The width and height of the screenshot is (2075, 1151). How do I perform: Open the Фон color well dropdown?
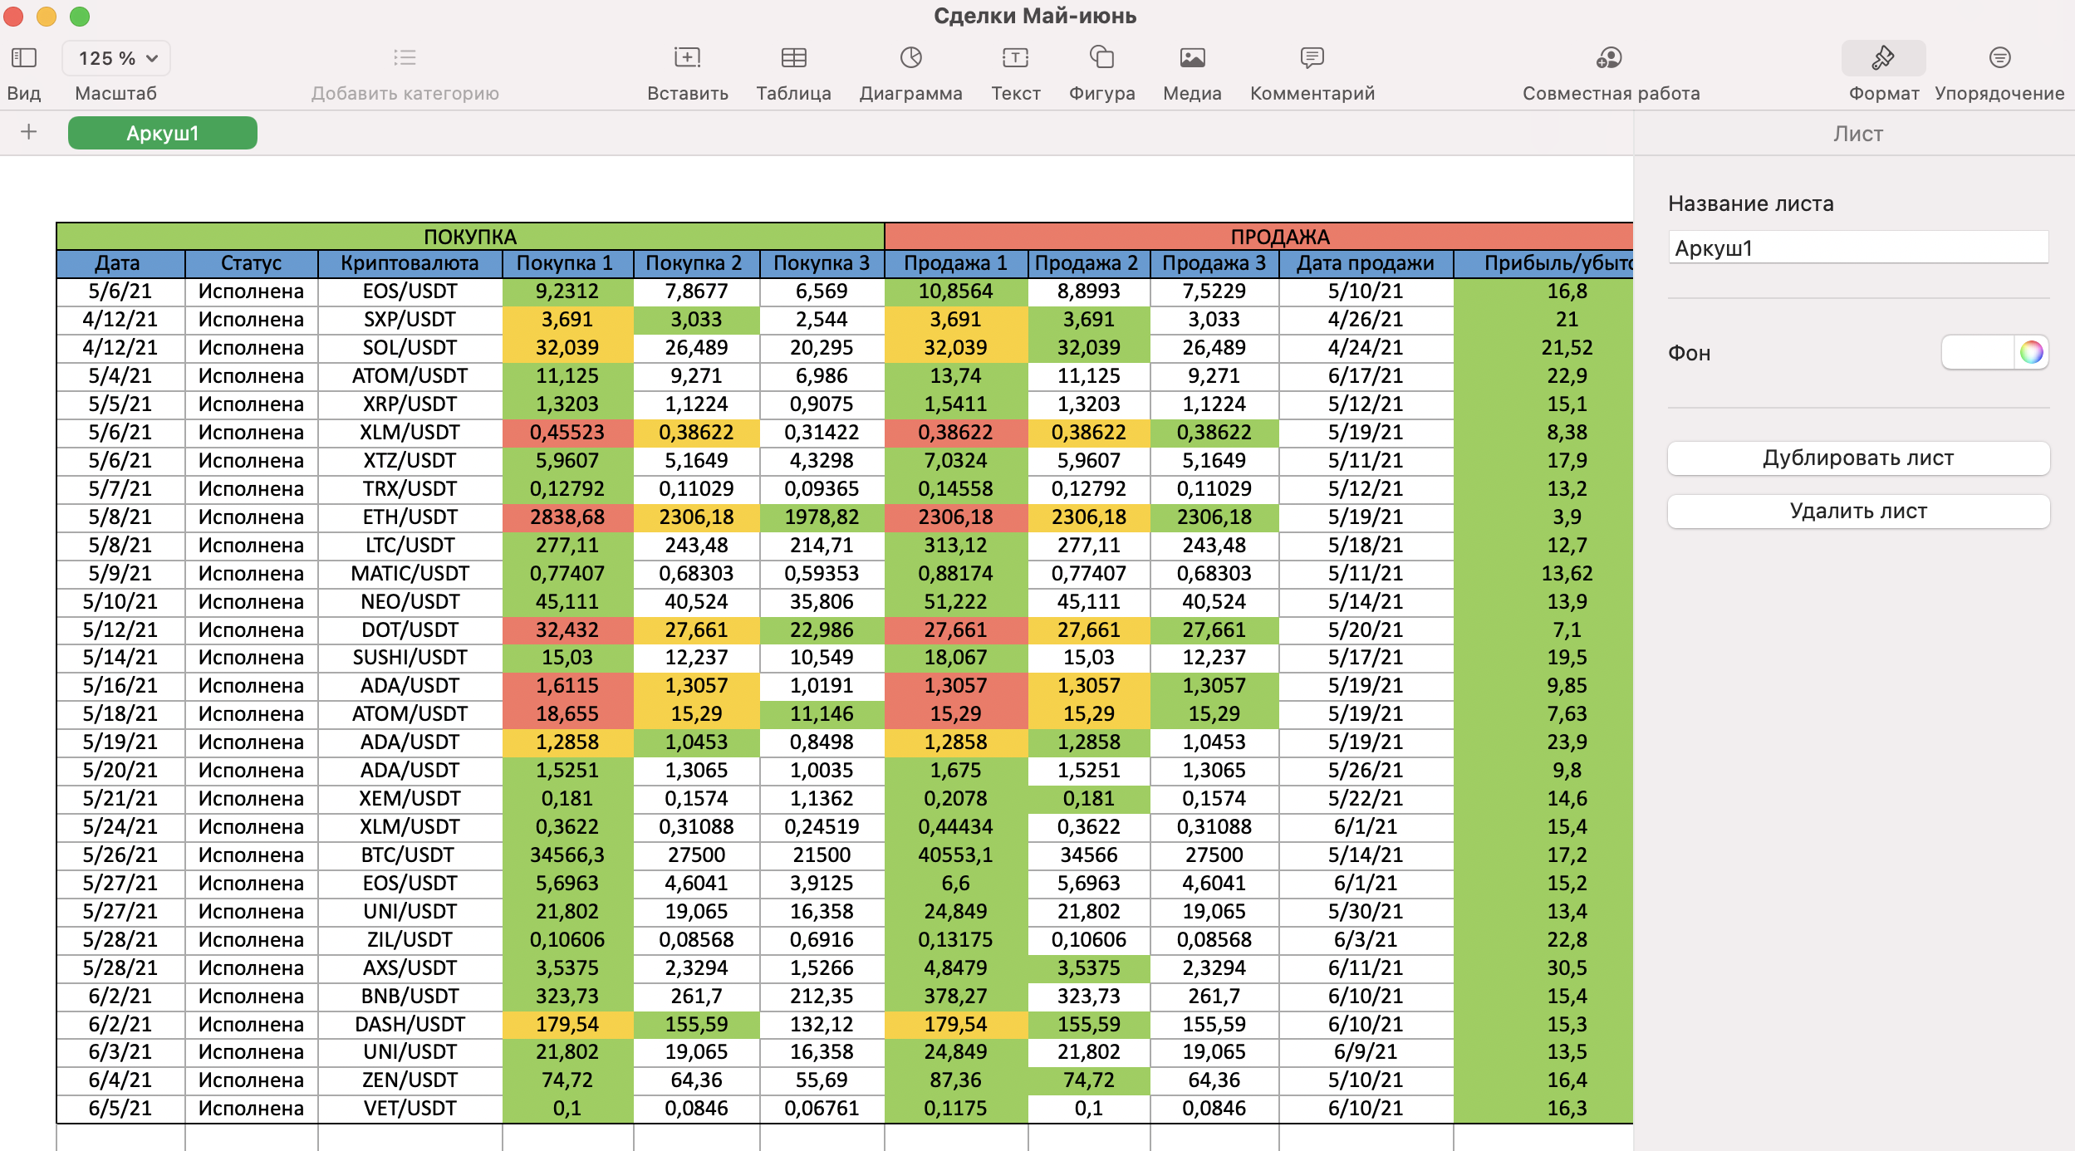point(1978,353)
